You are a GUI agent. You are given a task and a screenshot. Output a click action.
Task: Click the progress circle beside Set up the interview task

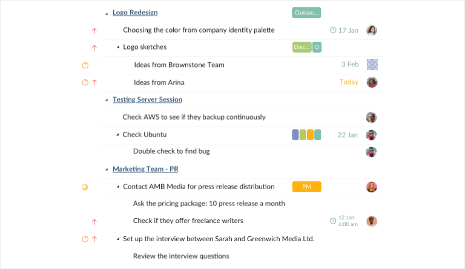(x=85, y=239)
